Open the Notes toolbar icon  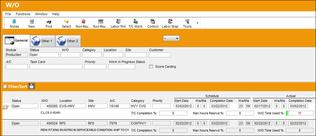[x=14, y=21]
